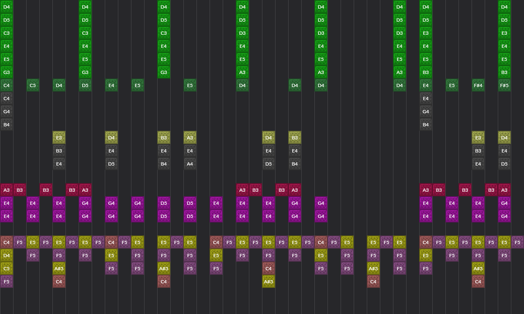This screenshot has width=524, height=314.
Task: Select the F#4 note block
Action: click(478, 85)
